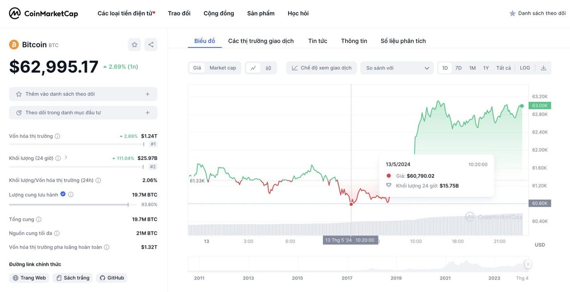Click the $1.24T market cap value

tap(149, 136)
